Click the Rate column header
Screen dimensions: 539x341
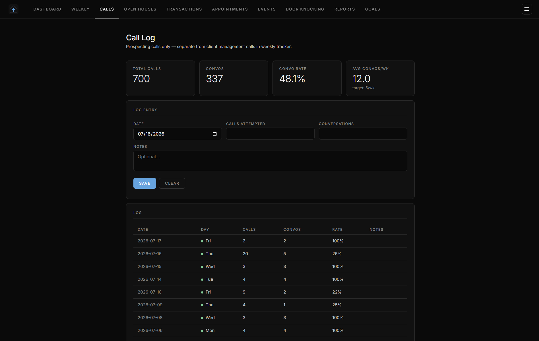point(337,230)
